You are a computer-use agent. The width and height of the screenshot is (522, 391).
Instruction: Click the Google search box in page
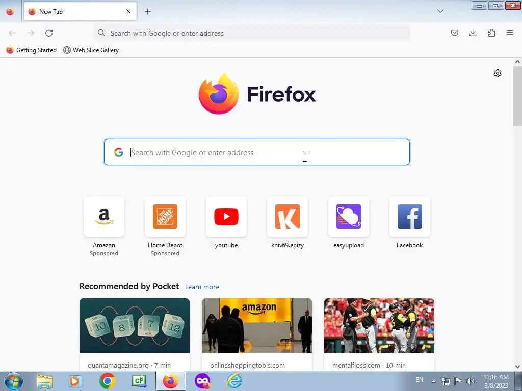[x=257, y=152]
